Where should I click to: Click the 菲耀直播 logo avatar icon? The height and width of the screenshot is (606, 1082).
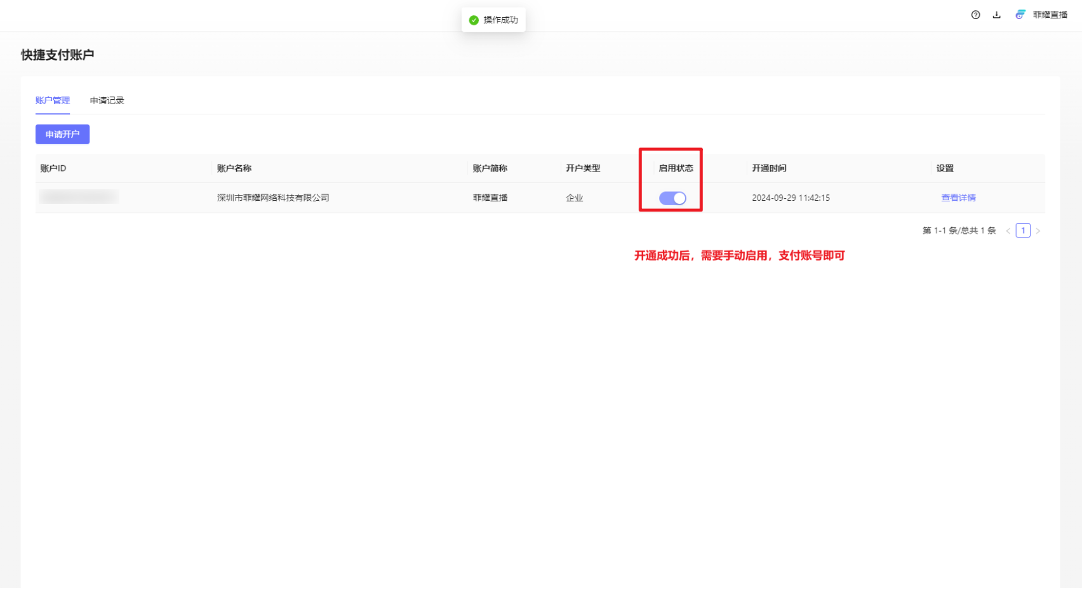click(x=1020, y=15)
